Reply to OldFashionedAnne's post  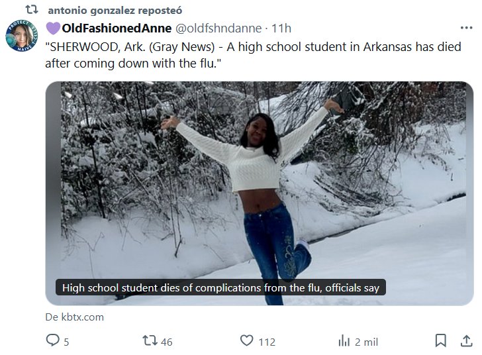(52, 341)
